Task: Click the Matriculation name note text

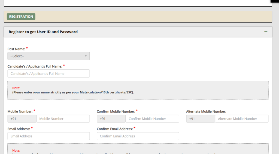Action: pyautogui.click(x=73, y=92)
